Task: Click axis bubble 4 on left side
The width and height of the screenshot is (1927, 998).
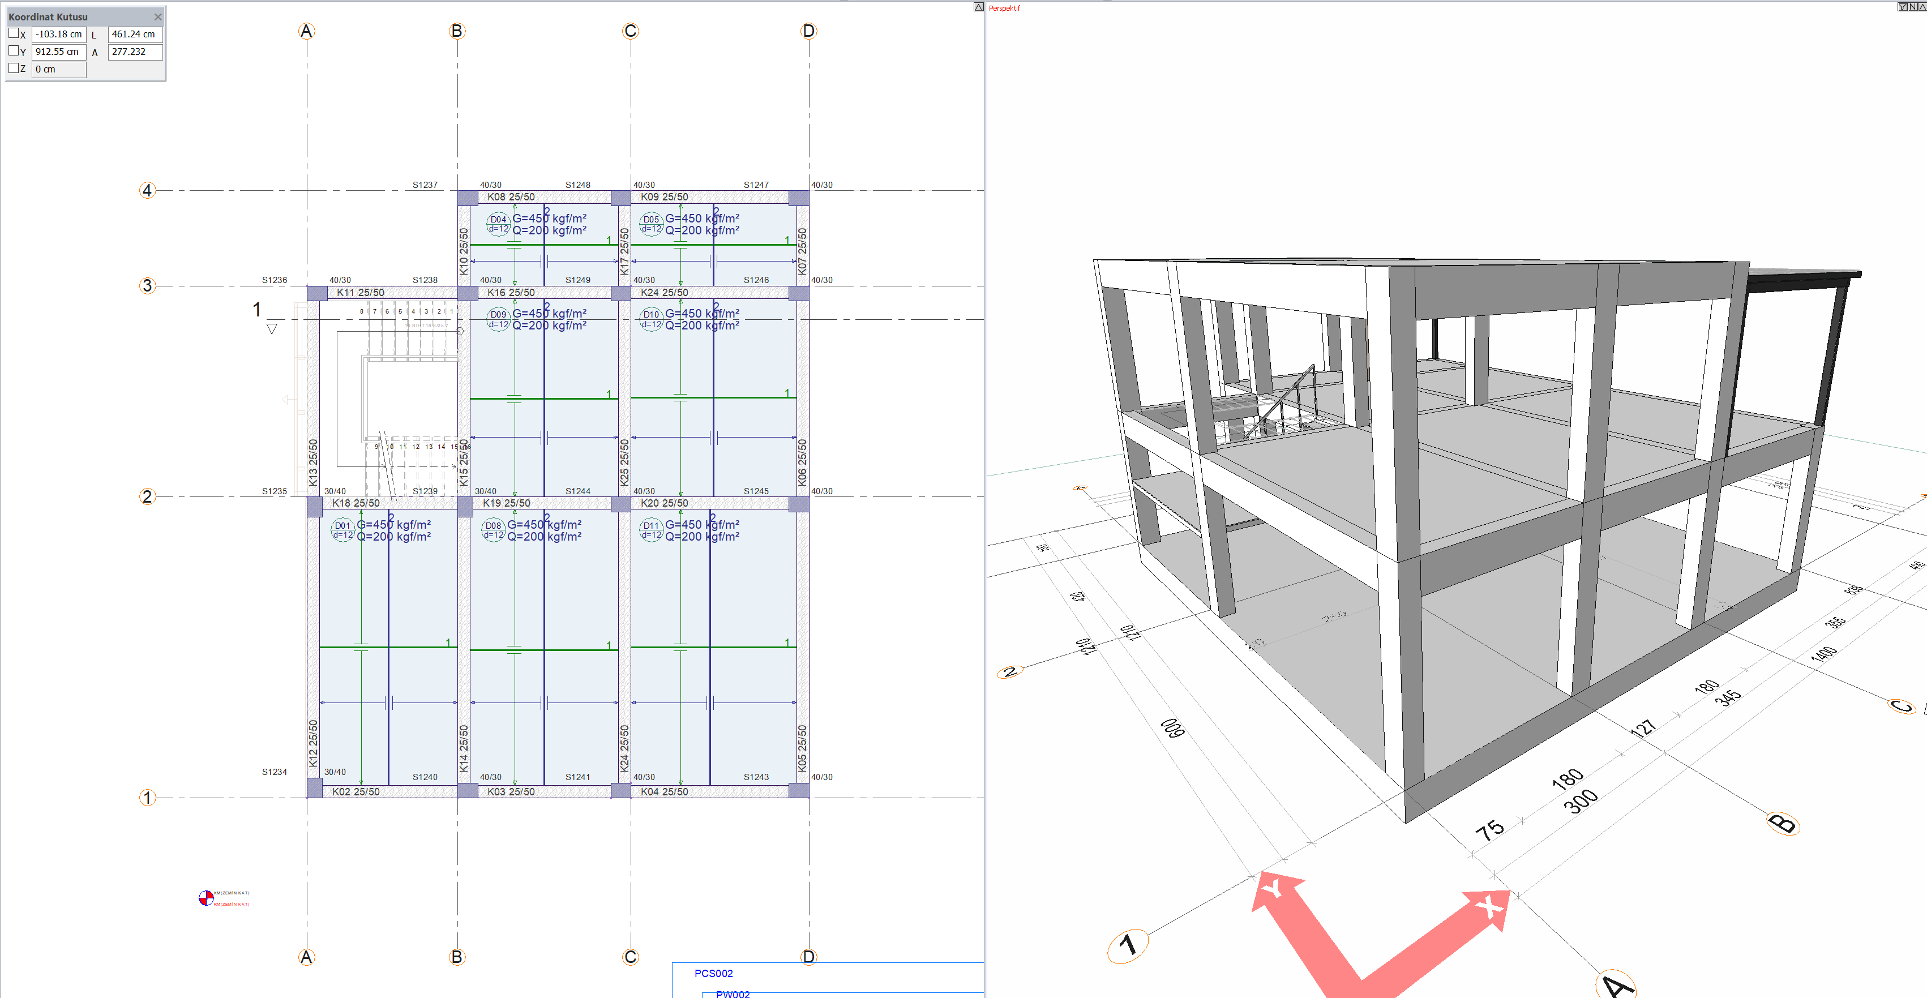Action: pos(147,190)
